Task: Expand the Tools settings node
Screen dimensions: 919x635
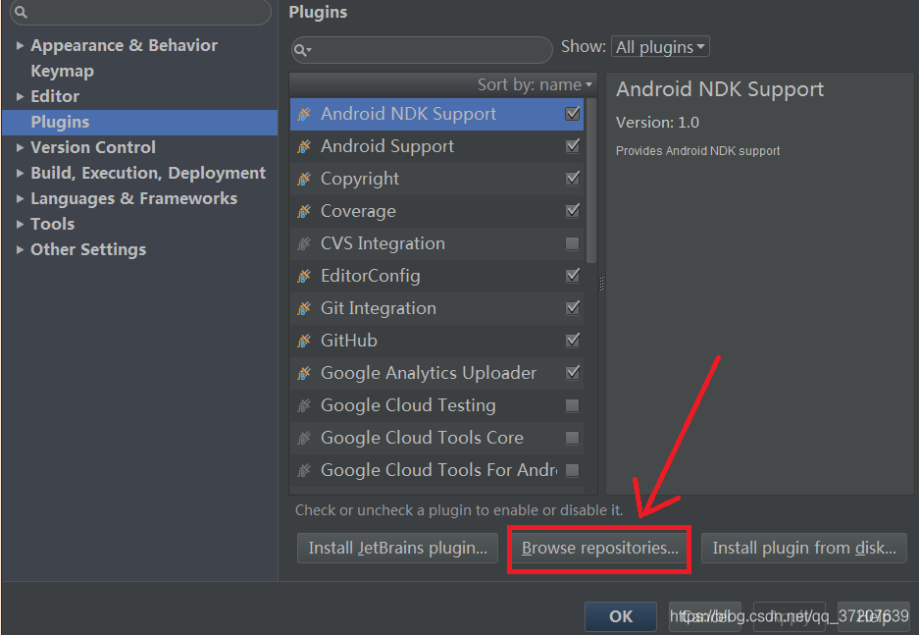Action: click(x=20, y=224)
